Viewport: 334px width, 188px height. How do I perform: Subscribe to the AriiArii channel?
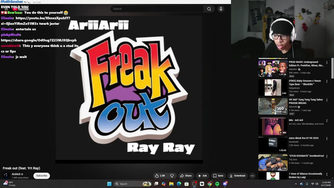(42, 176)
